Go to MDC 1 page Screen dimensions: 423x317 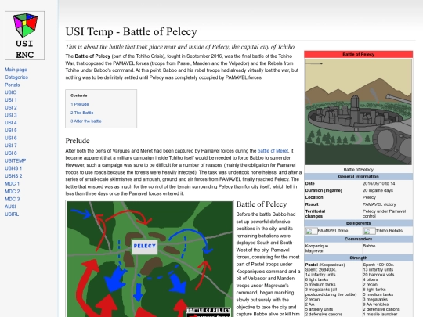coord(12,183)
